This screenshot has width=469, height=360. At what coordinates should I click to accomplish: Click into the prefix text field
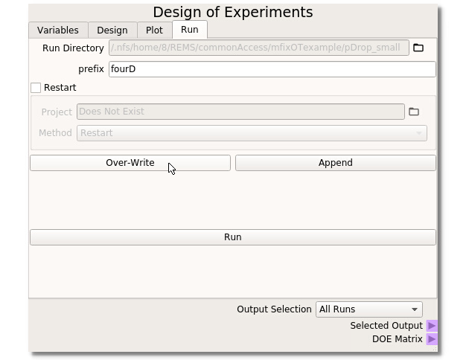click(x=271, y=69)
